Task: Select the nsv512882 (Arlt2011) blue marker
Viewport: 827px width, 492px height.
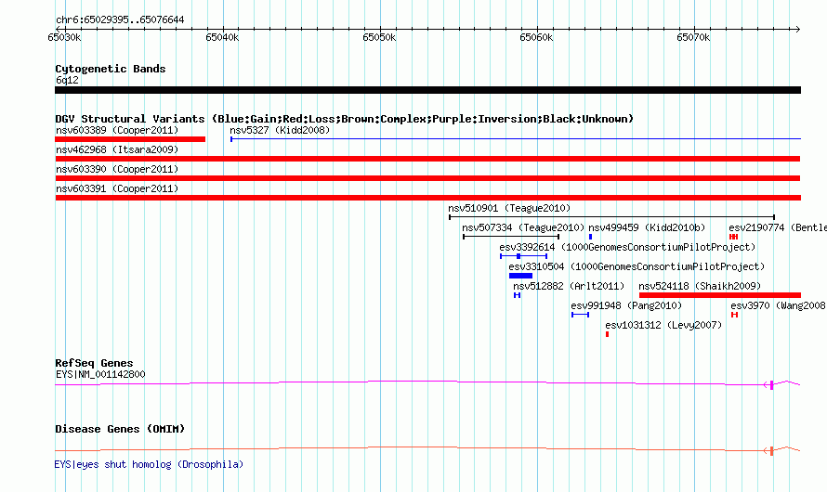Action: (x=517, y=295)
